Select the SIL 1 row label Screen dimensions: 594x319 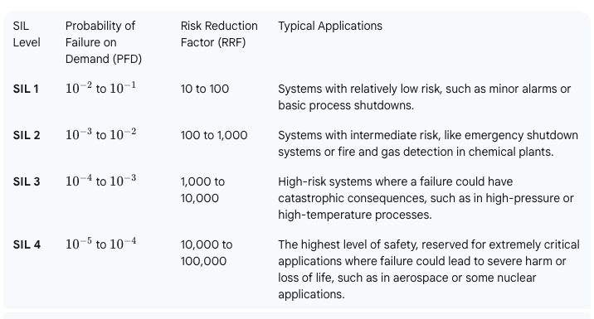tap(26, 89)
